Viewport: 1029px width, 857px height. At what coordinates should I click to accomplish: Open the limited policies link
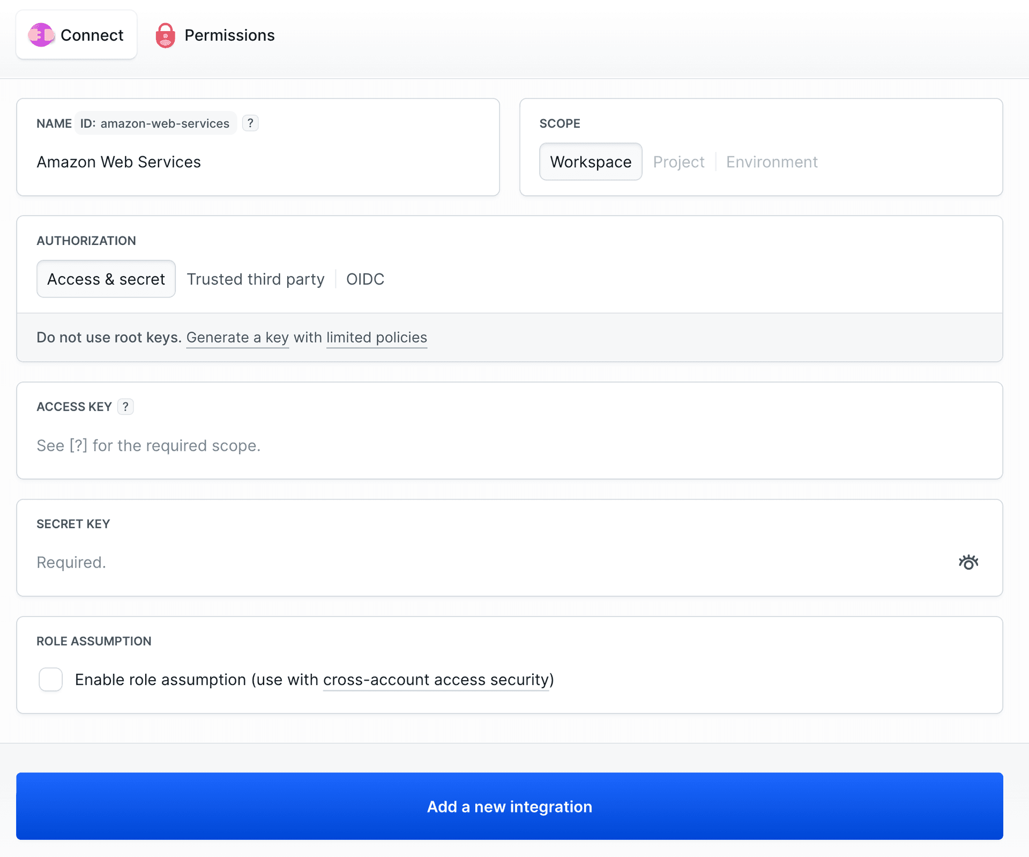[x=376, y=338]
